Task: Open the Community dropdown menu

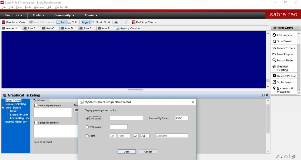Action: click(x=64, y=15)
